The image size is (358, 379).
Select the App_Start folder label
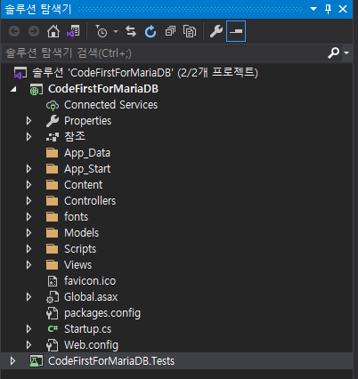tap(87, 169)
